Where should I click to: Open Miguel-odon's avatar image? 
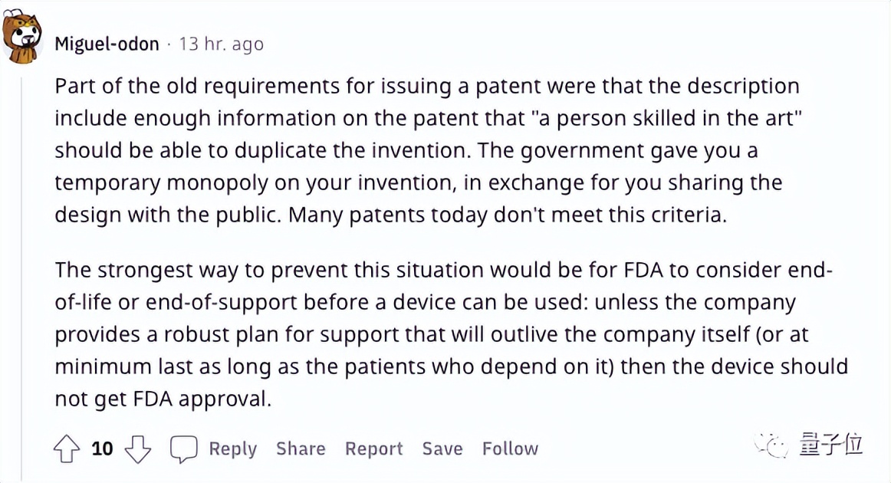(x=21, y=40)
